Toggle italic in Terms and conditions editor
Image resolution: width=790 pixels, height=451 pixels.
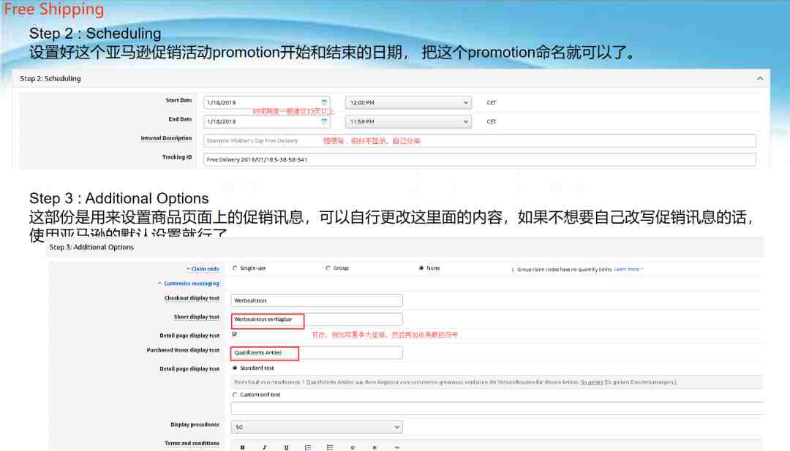264,447
